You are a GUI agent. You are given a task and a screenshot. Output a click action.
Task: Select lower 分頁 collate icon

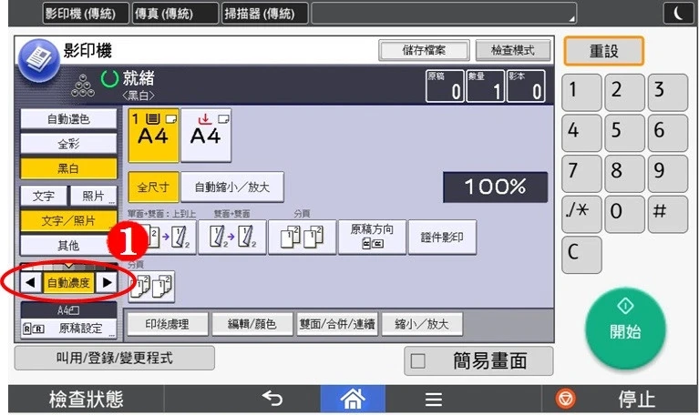151,287
